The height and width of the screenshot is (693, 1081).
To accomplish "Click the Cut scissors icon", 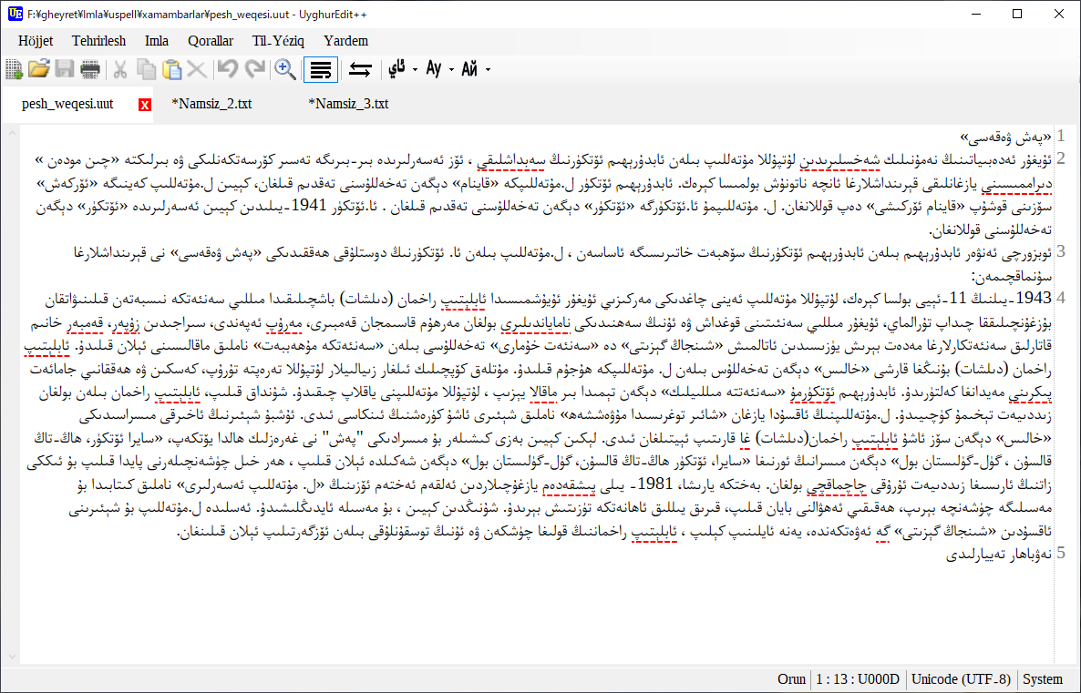I will [x=120, y=69].
